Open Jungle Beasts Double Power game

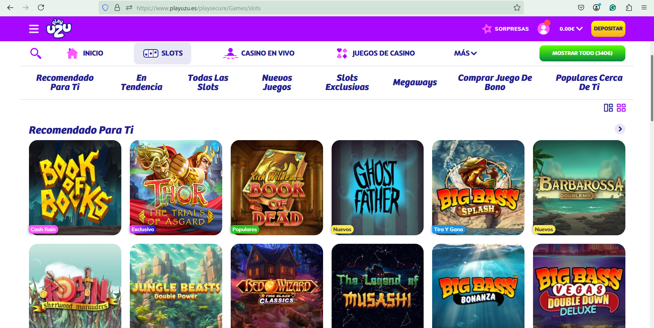pyautogui.click(x=176, y=286)
